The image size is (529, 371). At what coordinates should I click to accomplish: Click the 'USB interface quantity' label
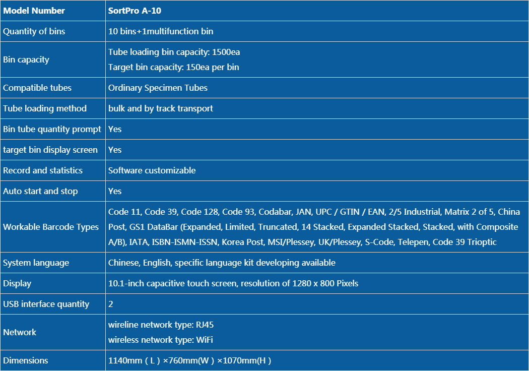click(46, 304)
